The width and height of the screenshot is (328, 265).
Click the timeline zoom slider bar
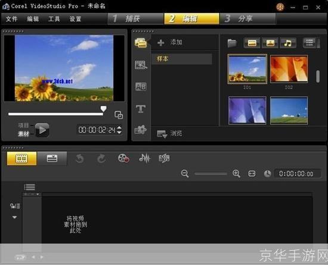point(211,174)
